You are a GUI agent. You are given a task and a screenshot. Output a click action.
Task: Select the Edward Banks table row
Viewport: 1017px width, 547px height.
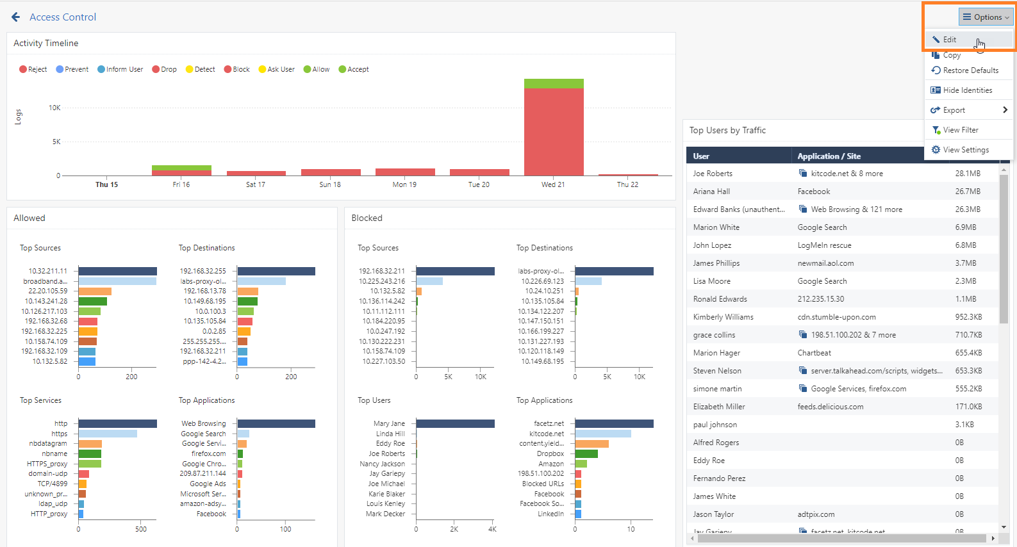coord(842,209)
